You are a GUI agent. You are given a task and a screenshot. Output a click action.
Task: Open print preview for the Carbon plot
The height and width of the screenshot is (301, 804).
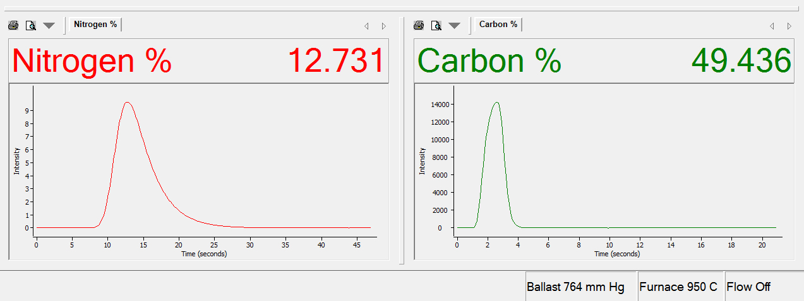[436, 26]
